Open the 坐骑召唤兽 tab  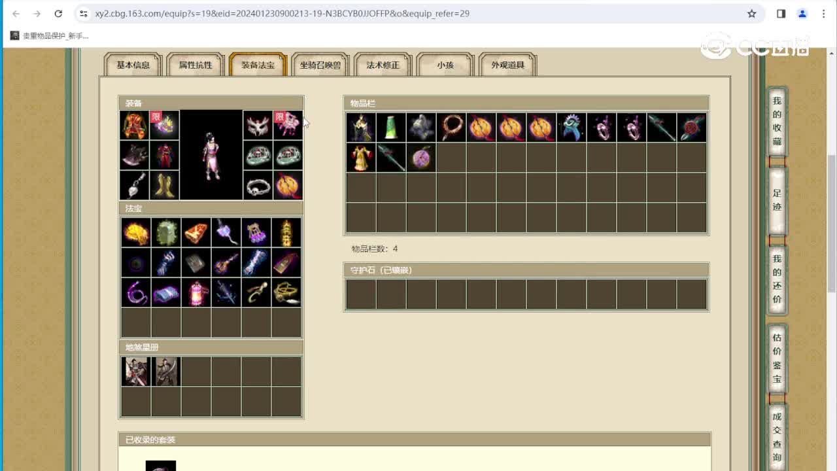click(320, 65)
